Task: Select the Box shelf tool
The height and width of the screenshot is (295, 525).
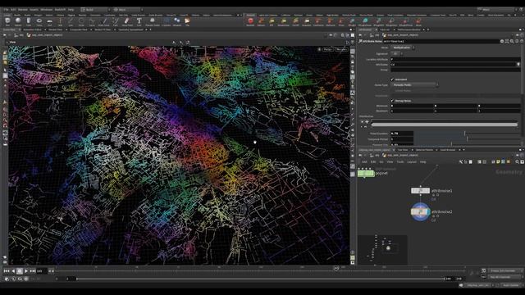Action: click(7, 22)
